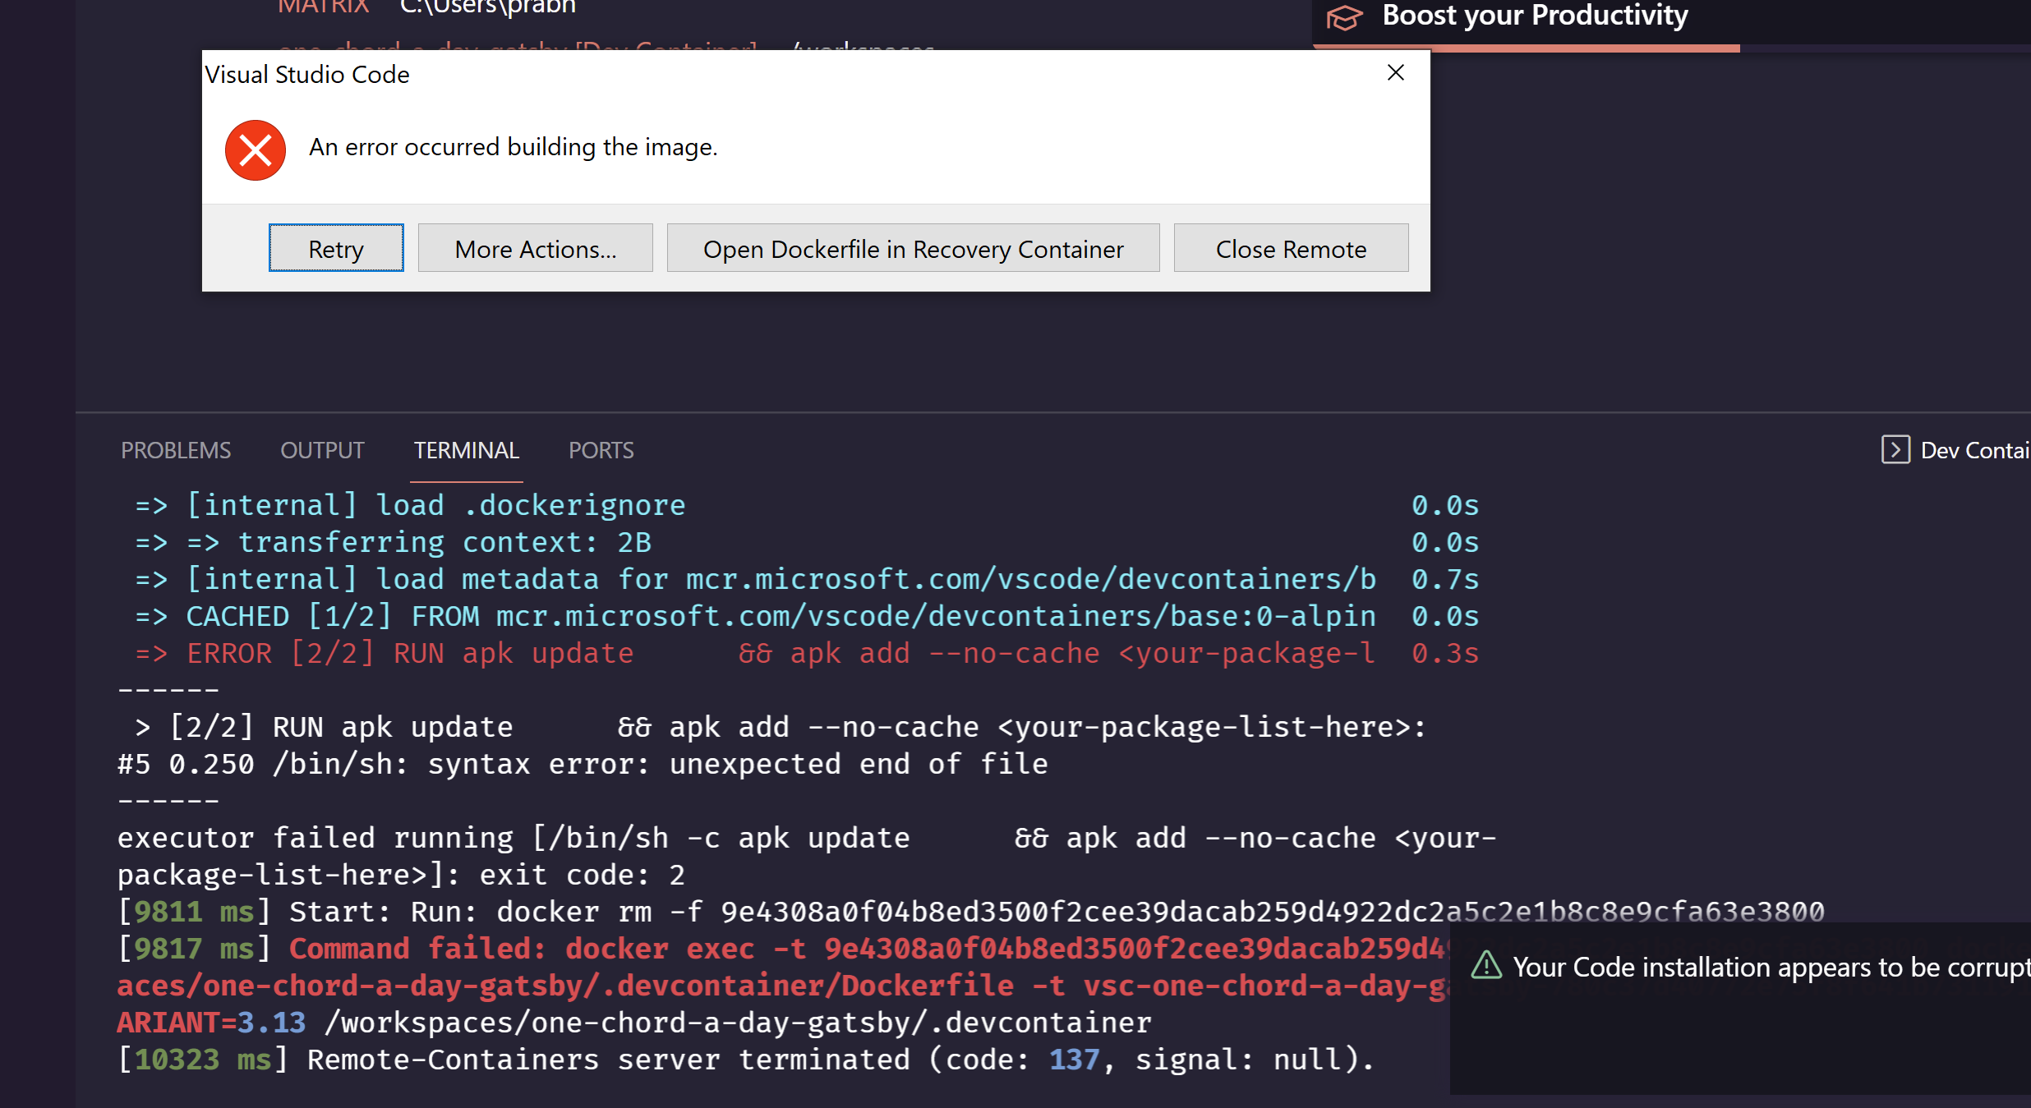
Task: Click Retry to rebuild the container image
Action: click(x=335, y=248)
